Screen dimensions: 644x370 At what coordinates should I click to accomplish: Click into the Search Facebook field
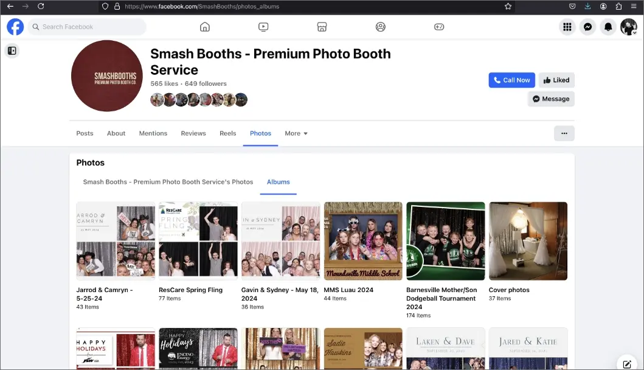click(x=87, y=27)
